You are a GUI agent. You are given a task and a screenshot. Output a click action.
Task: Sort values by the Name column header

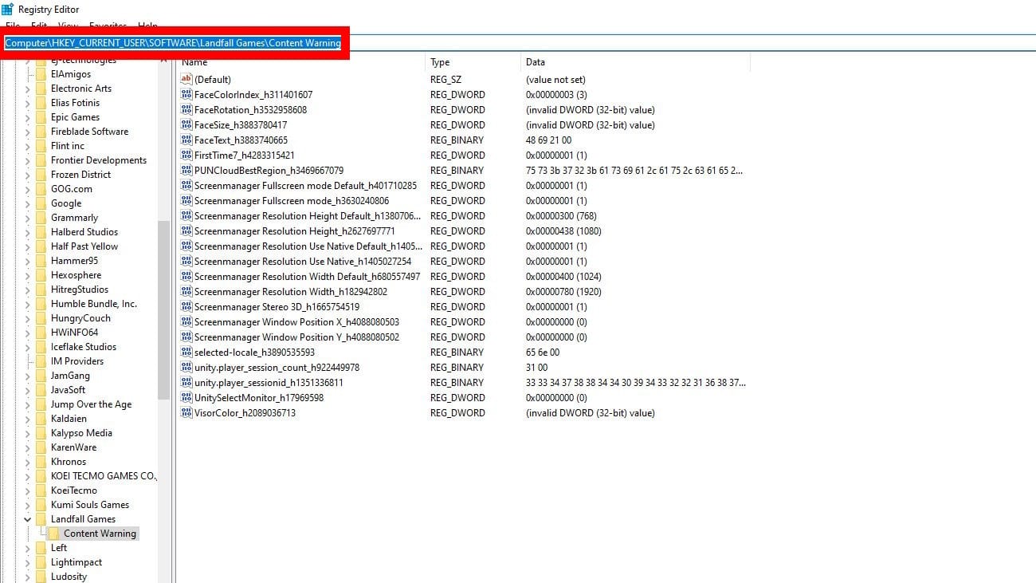(x=300, y=62)
